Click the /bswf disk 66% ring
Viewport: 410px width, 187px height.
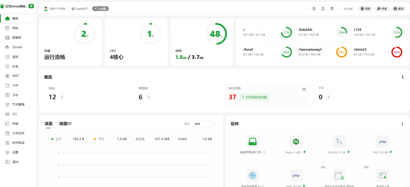point(286,52)
